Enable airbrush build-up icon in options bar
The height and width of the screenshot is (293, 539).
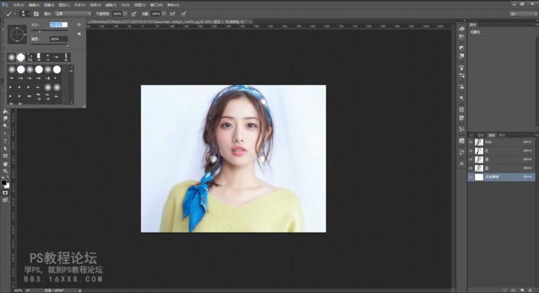(134, 14)
